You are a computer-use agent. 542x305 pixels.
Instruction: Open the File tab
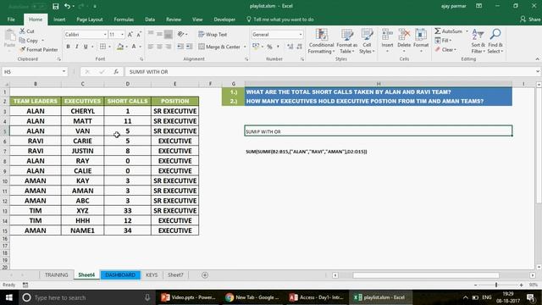(x=11, y=19)
